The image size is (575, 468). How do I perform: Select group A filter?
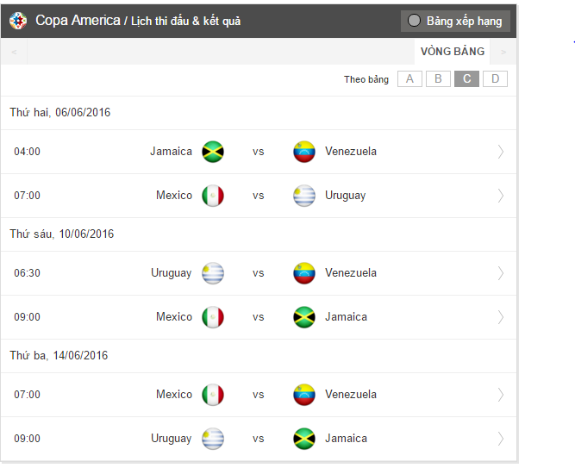[x=409, y=79]
